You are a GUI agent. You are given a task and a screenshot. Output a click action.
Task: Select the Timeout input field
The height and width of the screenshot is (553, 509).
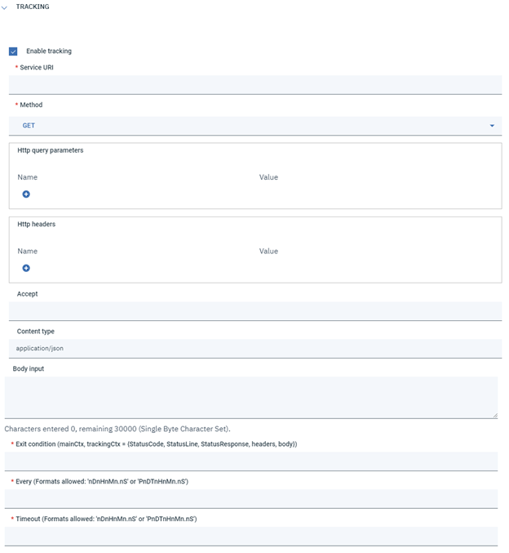250,537
